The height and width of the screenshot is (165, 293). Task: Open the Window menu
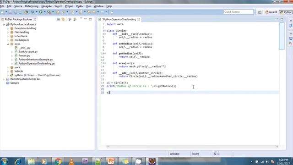click(98, 6)
